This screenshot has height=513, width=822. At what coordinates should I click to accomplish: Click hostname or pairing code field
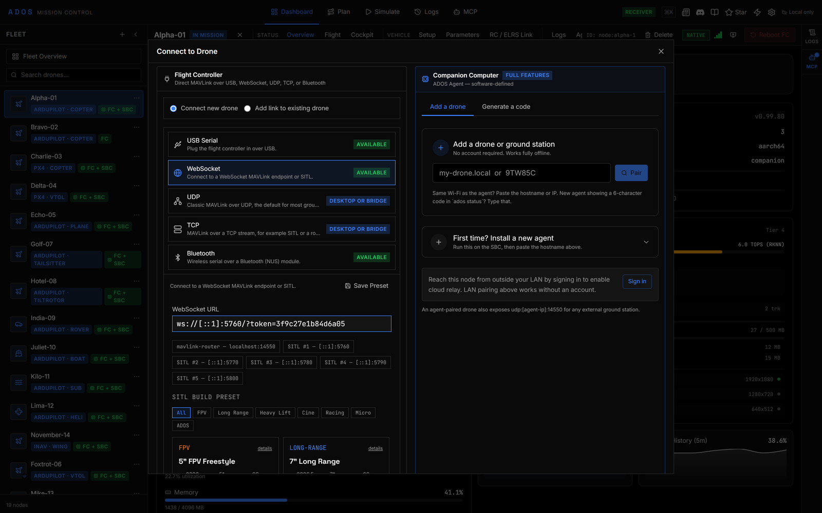pos(521,173)
